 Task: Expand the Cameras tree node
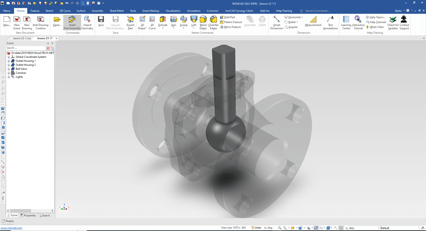tap(9, 73)
